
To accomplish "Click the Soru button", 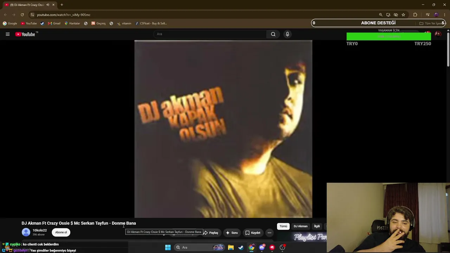I will click(232, 233).
